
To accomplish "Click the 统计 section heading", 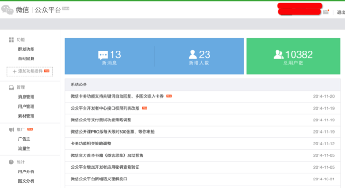I will point(21,162).
